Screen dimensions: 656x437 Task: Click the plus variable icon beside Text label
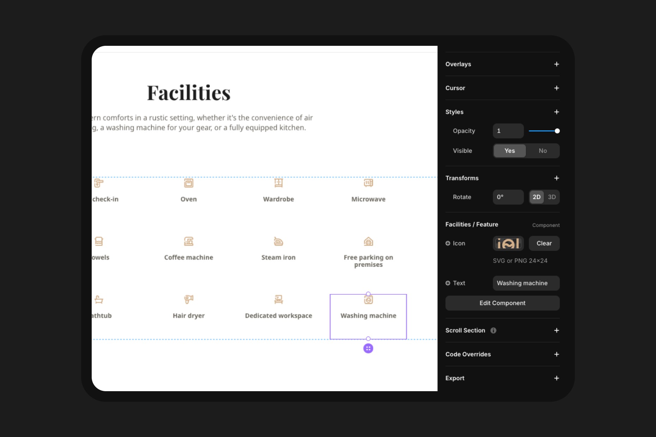[x=448, y=283]
